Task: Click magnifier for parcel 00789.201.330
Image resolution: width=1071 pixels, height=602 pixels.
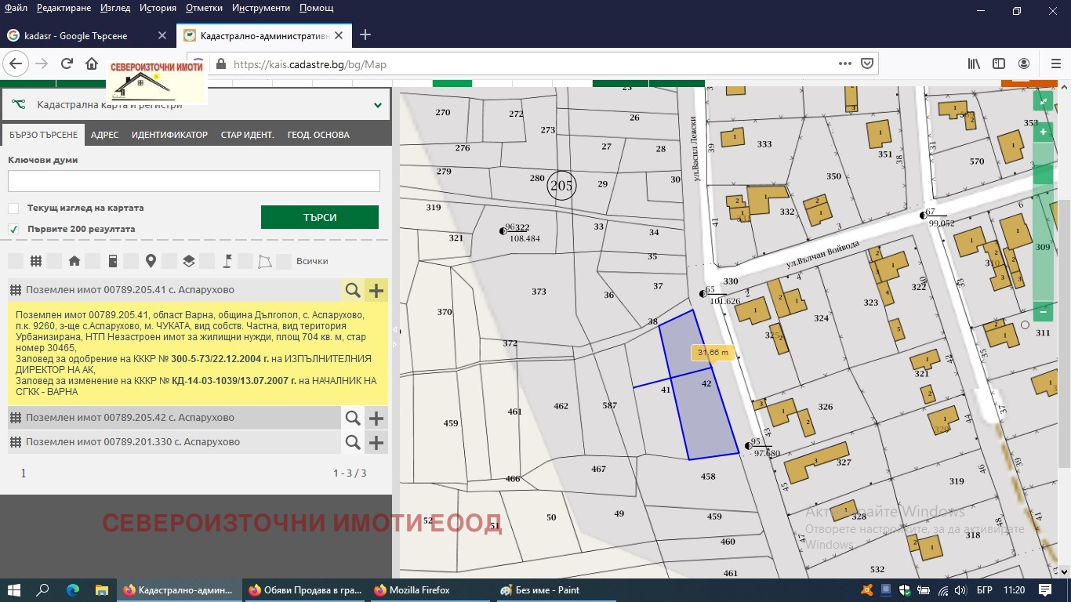Action: tap(353, 442)
